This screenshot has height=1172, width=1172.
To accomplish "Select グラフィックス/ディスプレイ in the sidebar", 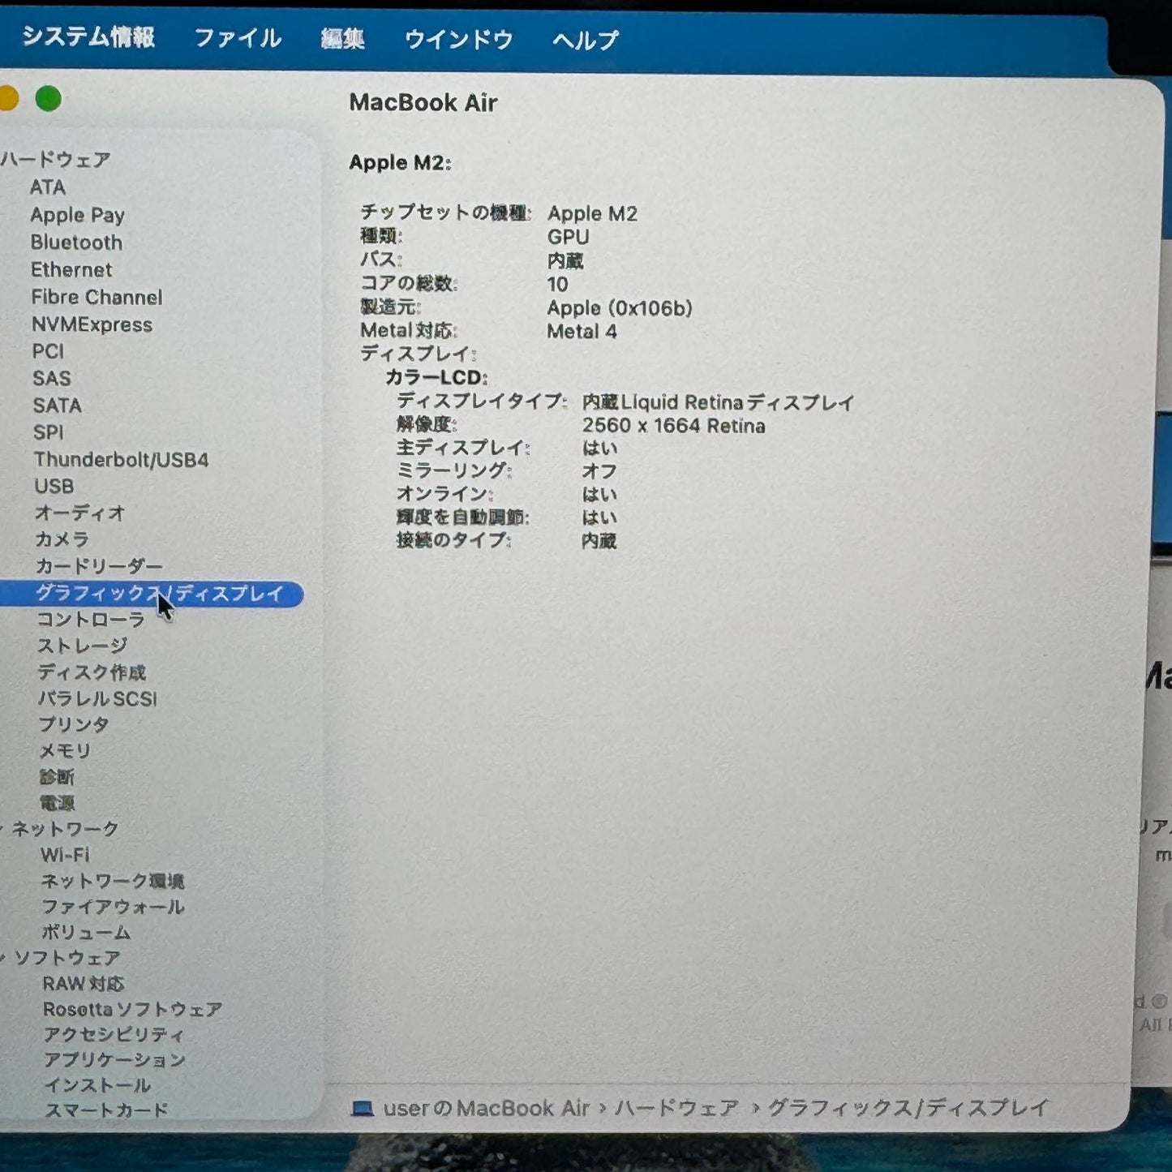I will coord(152,594).
